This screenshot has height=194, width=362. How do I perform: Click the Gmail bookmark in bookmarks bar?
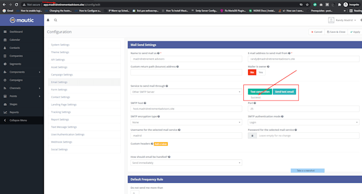pos(8,11)
